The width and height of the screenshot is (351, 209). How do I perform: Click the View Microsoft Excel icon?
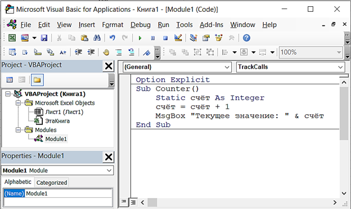(12, 38)
